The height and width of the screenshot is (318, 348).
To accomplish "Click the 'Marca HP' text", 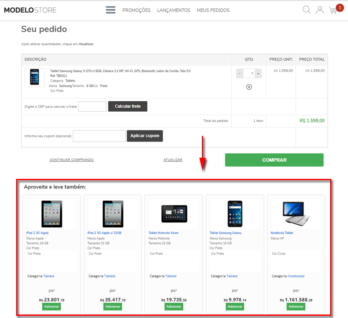I will point(277,238).
